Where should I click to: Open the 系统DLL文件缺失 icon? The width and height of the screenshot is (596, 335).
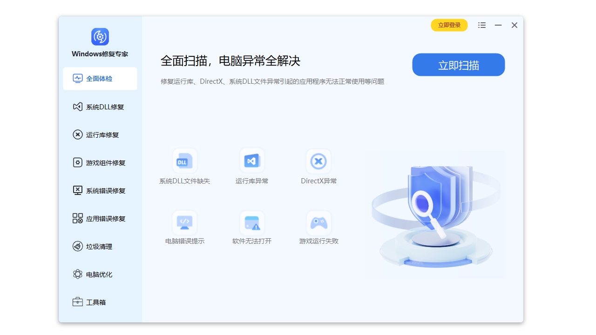[x=185, y=161]
